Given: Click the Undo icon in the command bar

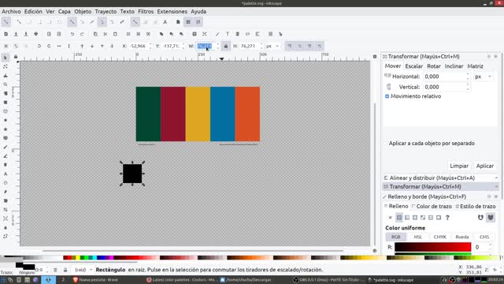Looking at the screenshot, I should [72, 34].
